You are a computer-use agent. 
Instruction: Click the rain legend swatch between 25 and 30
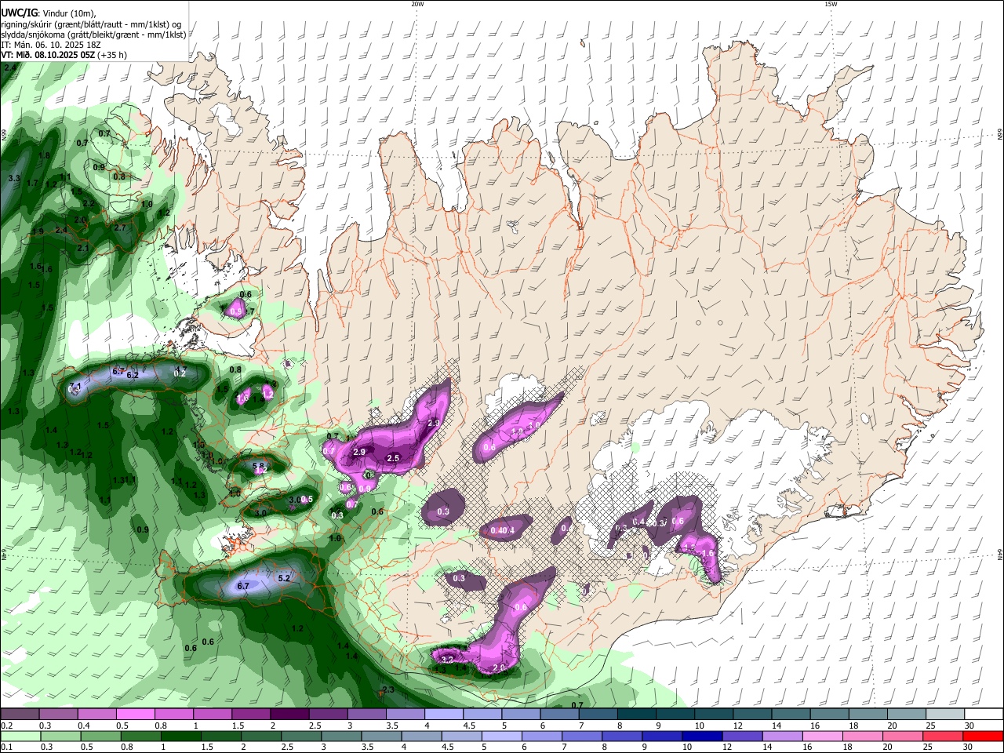(943, 736)
